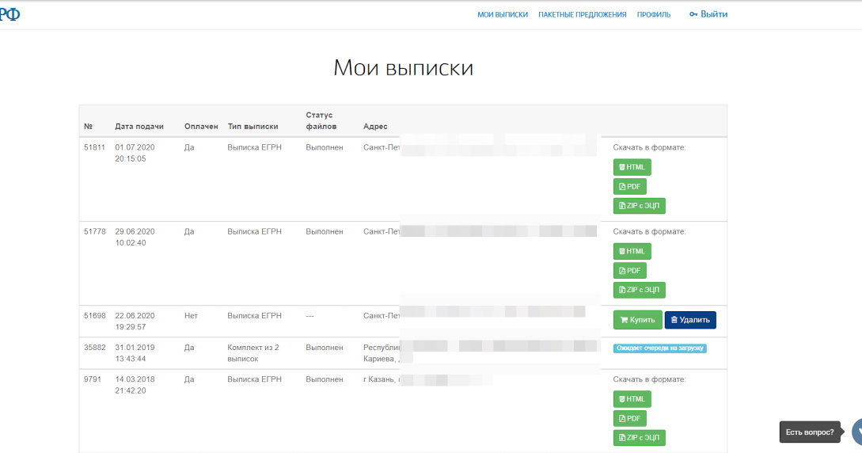This screenshot has width=862, height=453.
Task: Click the date 31.01.2019 13:43:44
Action: click(x=135, y=353)
